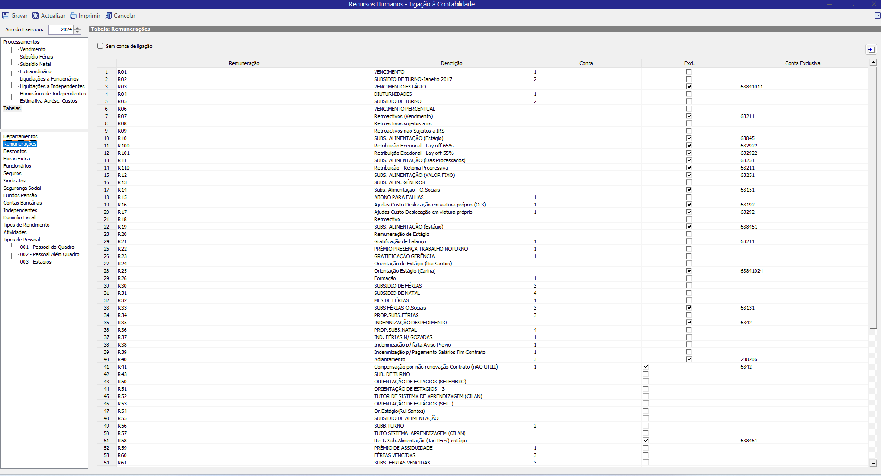Viewport: 881px width, 476px height.
Task: Click the Ano do Exercício year field
Action: pos(61,29)
